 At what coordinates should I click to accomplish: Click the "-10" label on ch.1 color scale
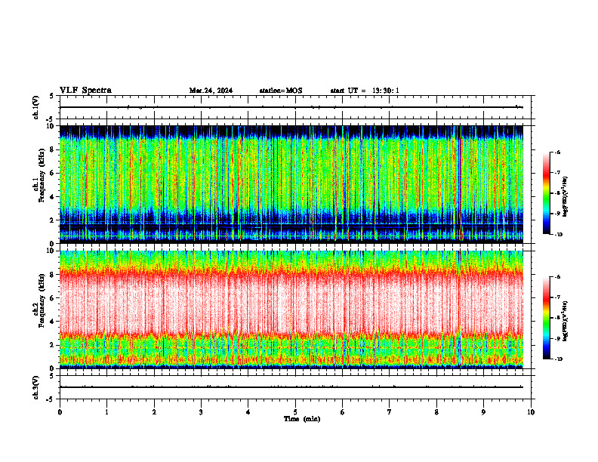pyautogui.click(x=559, y=235)
